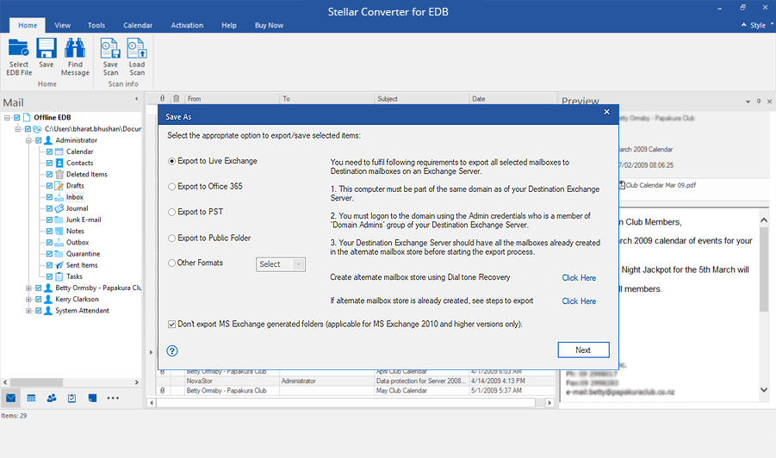Expand the System Attendant mailbox node
The height and width of the screenshot is (458, 776).
[x=28, y=311]
